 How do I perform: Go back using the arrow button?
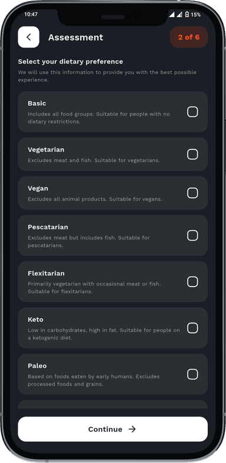29,37
